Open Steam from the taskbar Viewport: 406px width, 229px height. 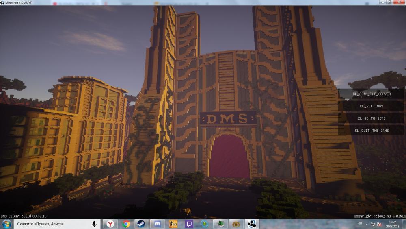point(142,224)
